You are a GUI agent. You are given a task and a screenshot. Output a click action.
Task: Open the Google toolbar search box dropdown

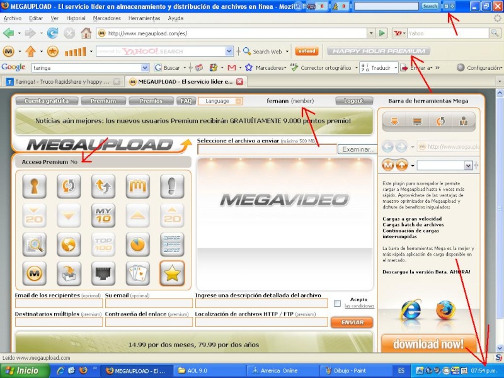click(145, 68)
